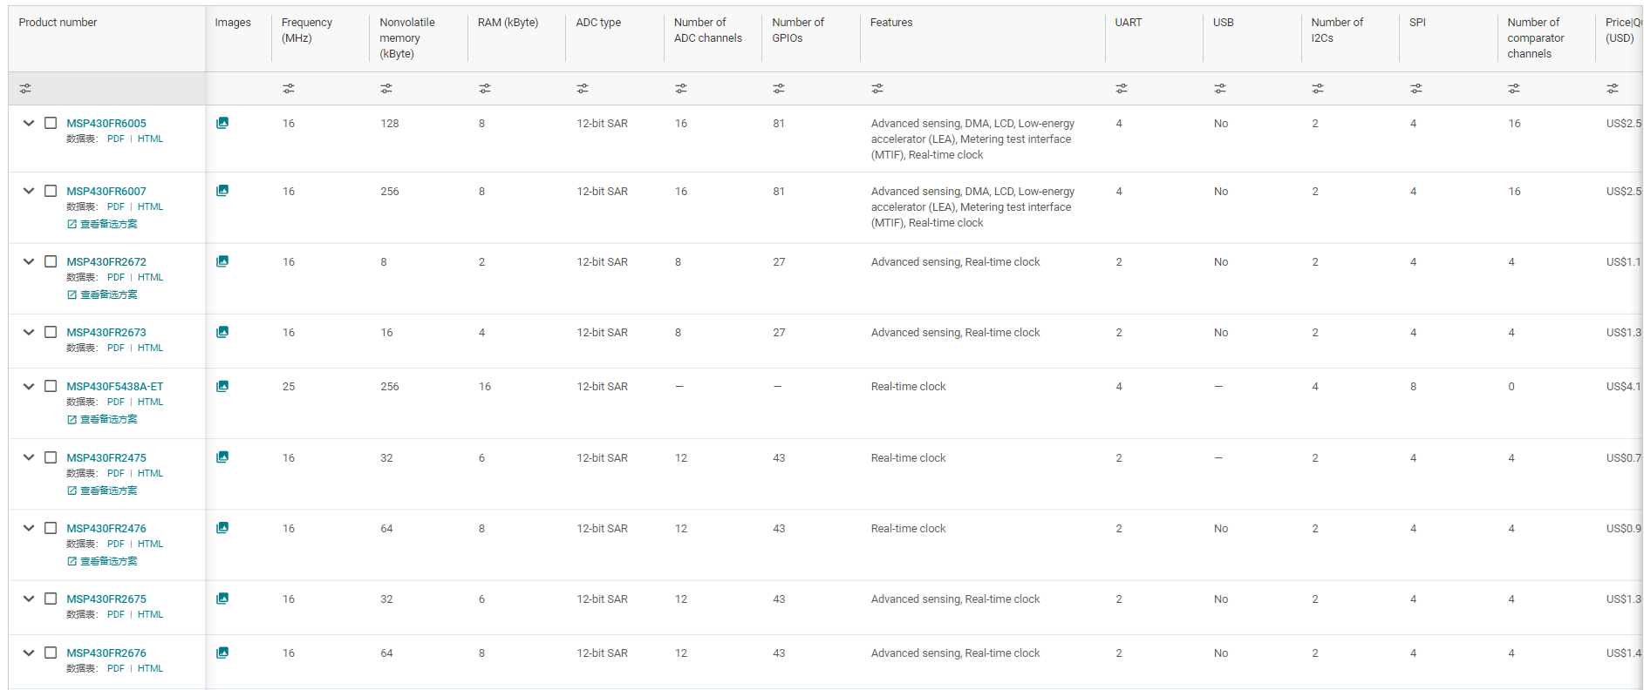Expand the MSP430FR6005 row chevron

coord(29,123)
